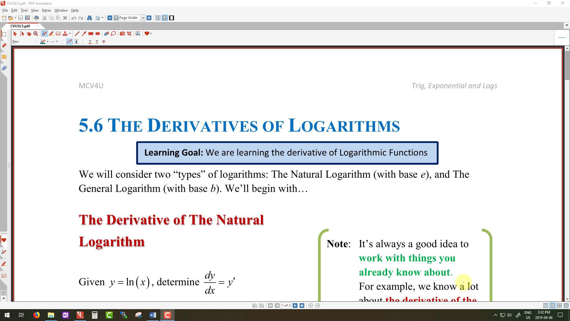
Task: Go to next page button
Action: point(295,306)
